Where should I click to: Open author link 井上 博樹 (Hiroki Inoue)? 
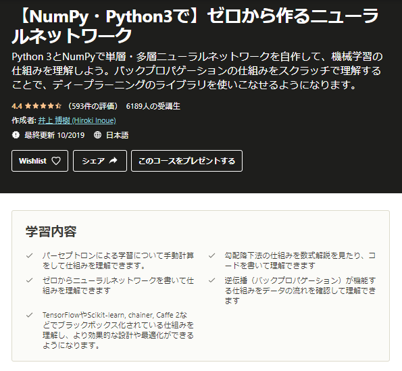point(77,120)
